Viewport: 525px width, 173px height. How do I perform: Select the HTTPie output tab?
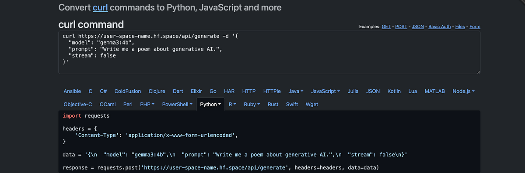(x=272, y=91)
